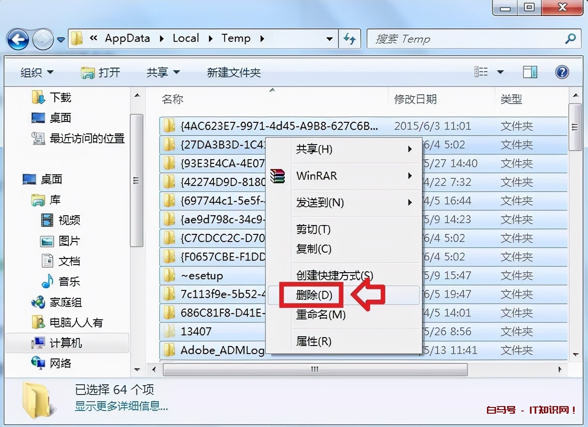The height and width of the screenshot is (427, 588).
Task: Click the 家庭组 sidebar entry
Action: click(x=64, y=302)
